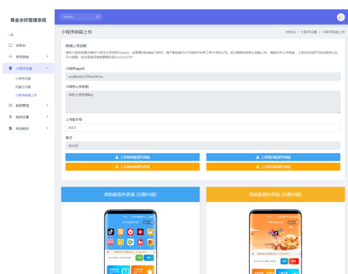The height and width of the screenshot is (274, 348).
Task: Click 上传简洁版橙色前端 orange button
Action: pyautogui.click(x=273, y=167)
